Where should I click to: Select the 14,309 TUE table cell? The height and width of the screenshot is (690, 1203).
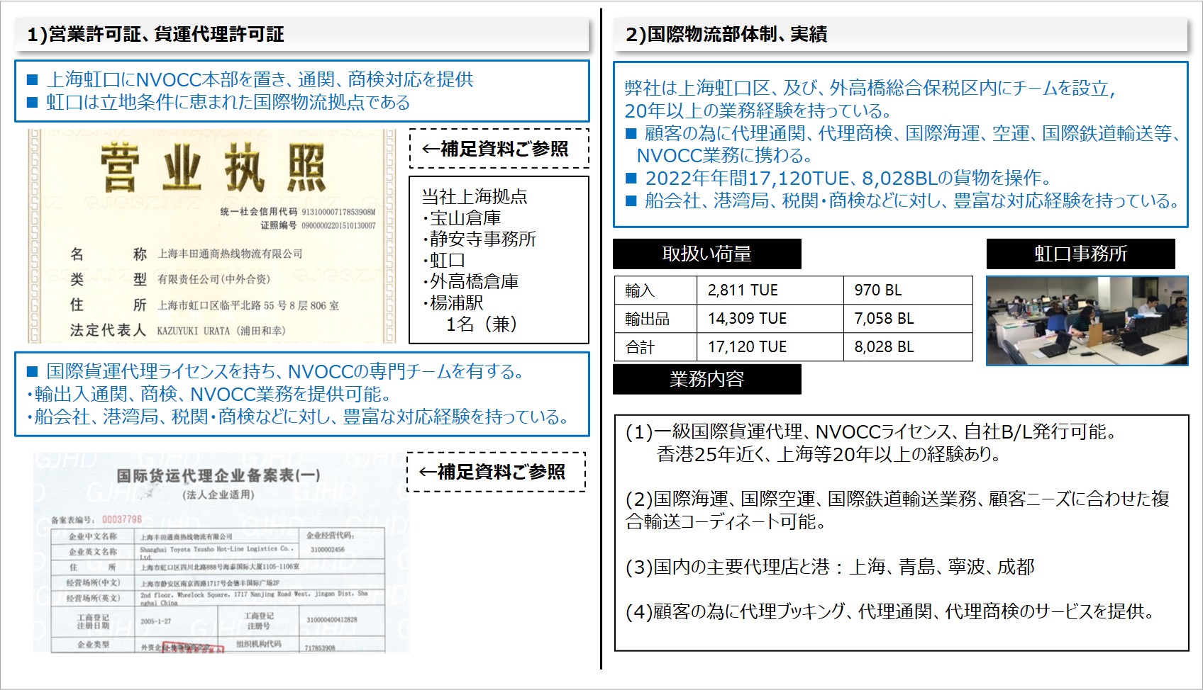tap(770, 319)
